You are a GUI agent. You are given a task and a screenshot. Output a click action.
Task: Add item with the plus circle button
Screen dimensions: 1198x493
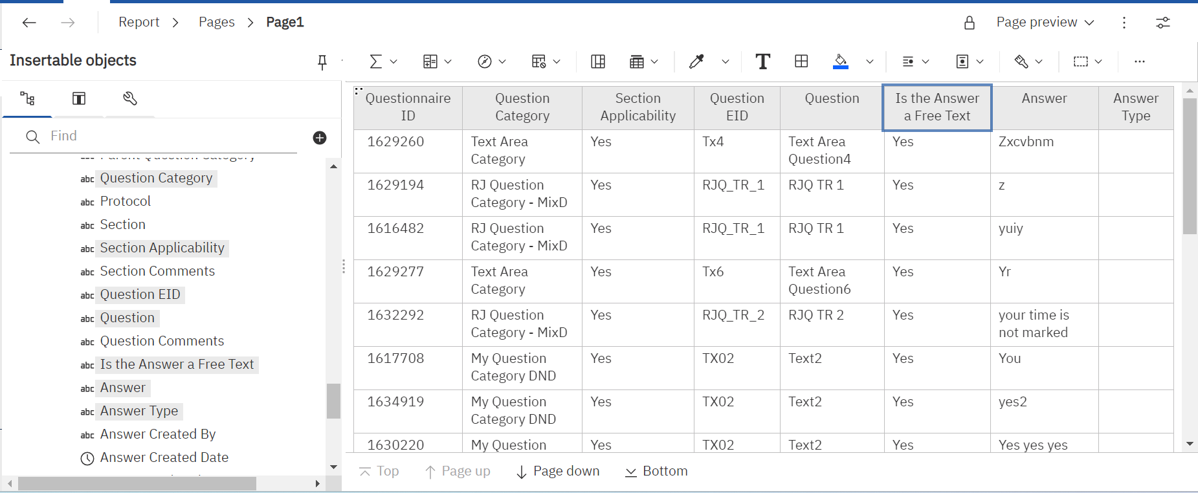(x=320, y=138)
